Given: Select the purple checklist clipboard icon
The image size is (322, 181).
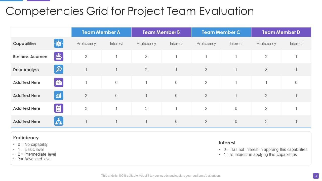Looking at the screenshot, I should [x=59, y=108].
